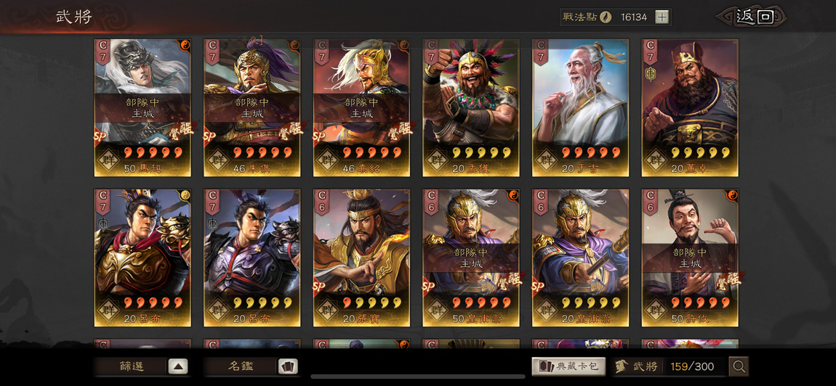Select the level 50 許攸 card

pos(690,258)
